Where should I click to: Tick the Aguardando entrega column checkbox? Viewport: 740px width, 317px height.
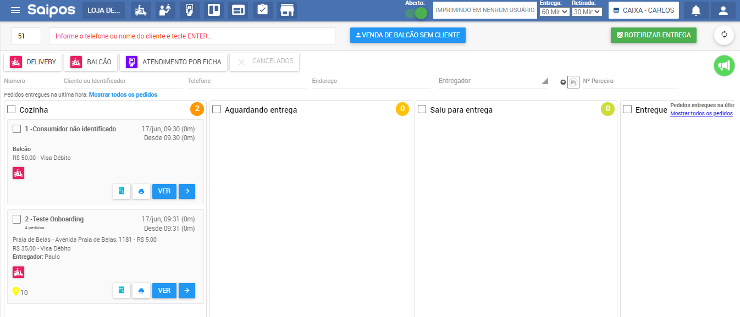click(217, 109)
